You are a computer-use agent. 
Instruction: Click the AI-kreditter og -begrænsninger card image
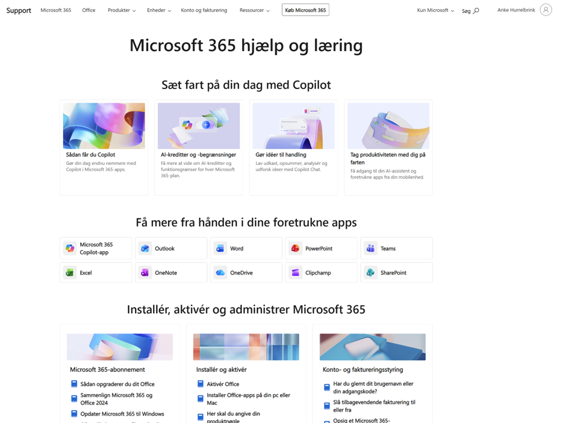199,126
